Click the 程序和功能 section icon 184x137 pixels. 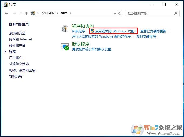click(65, 29)
